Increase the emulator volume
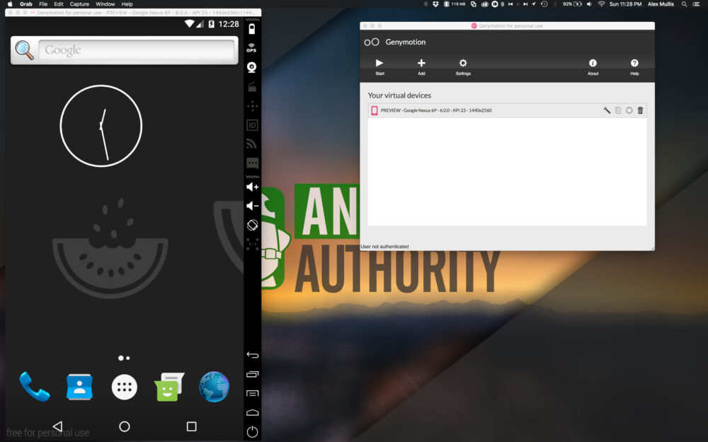Screen dimensions: 708x442 click(x=252, y=187)
